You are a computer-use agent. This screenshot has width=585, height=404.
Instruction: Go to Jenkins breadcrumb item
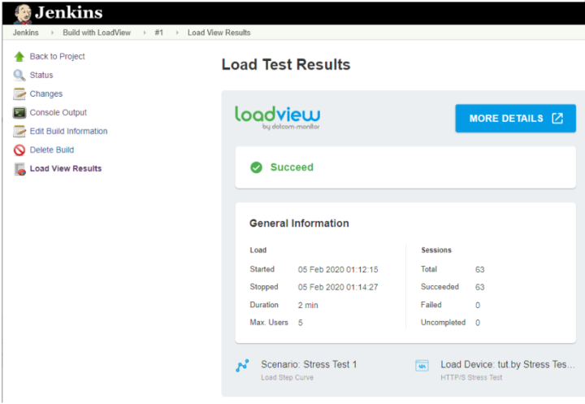tap(26, 33)
